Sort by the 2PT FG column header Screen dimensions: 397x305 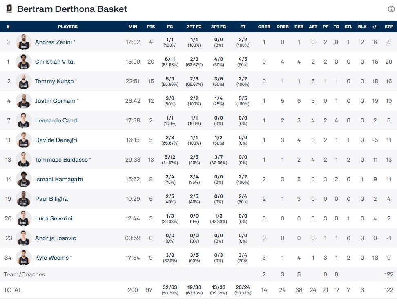194,27
